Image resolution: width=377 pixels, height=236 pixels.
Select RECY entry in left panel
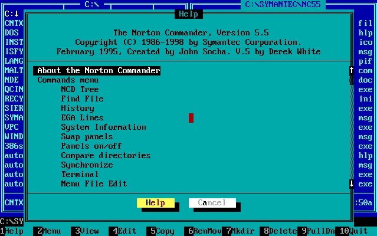tap(14, 99)
